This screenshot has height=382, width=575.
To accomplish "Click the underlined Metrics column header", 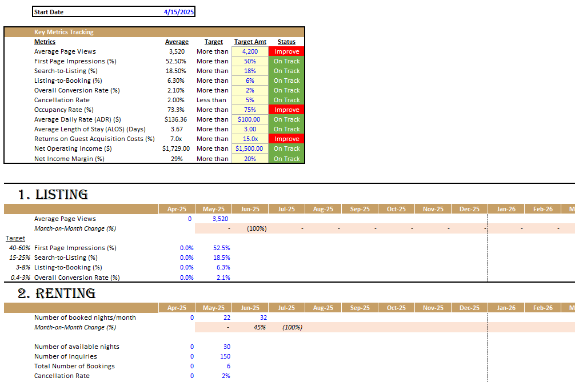I will pos(45,42).
